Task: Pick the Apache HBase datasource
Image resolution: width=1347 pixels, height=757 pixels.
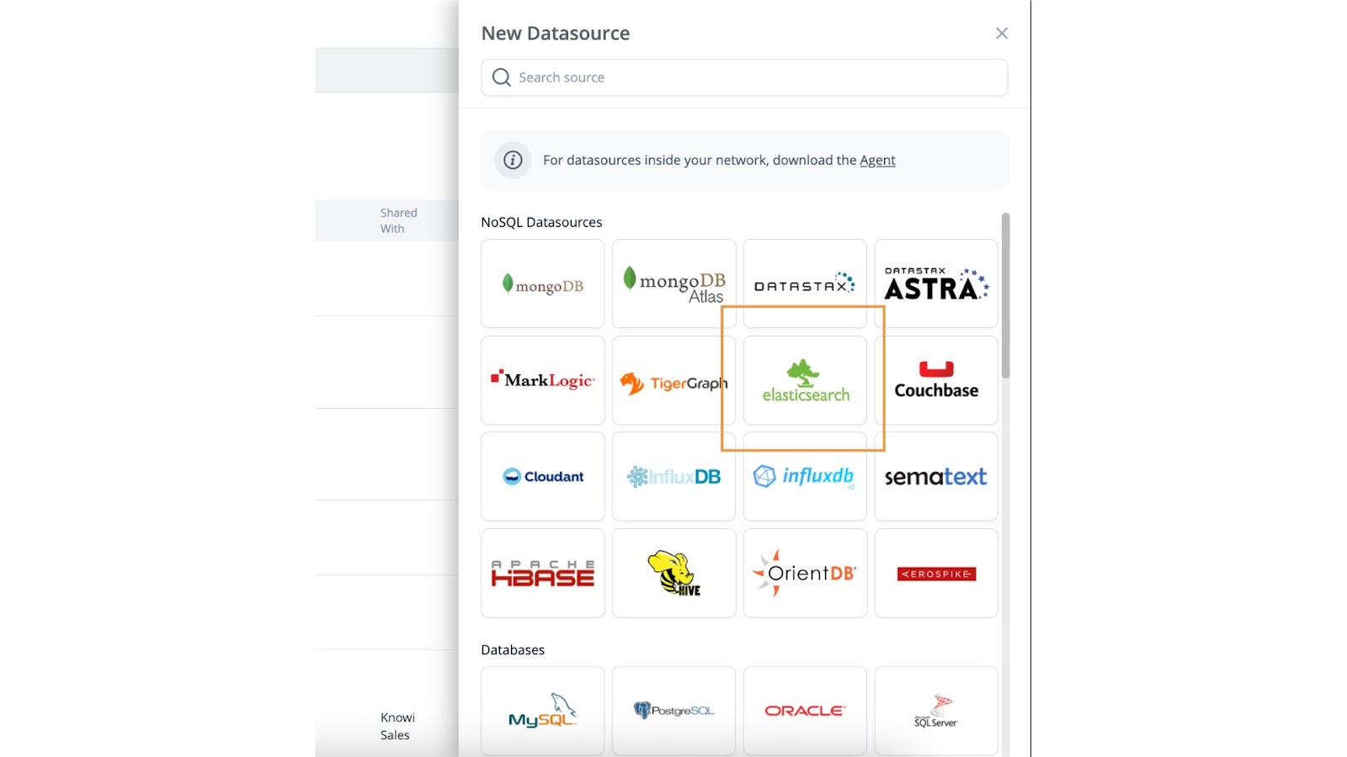Action: point(542,573)
